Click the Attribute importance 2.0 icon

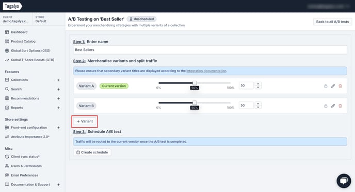[7, 137]
